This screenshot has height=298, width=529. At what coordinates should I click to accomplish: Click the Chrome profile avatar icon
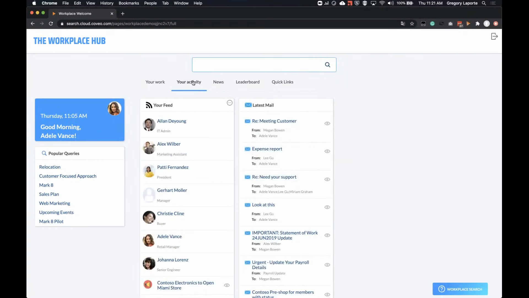487,24
